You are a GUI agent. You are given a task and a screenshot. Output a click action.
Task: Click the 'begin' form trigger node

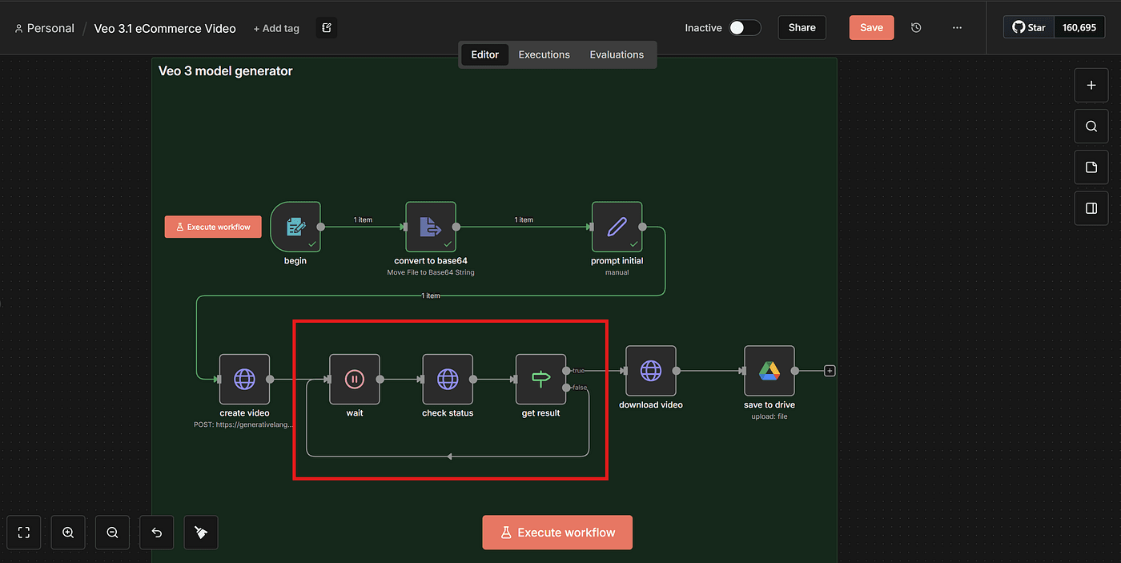[295, 227]
